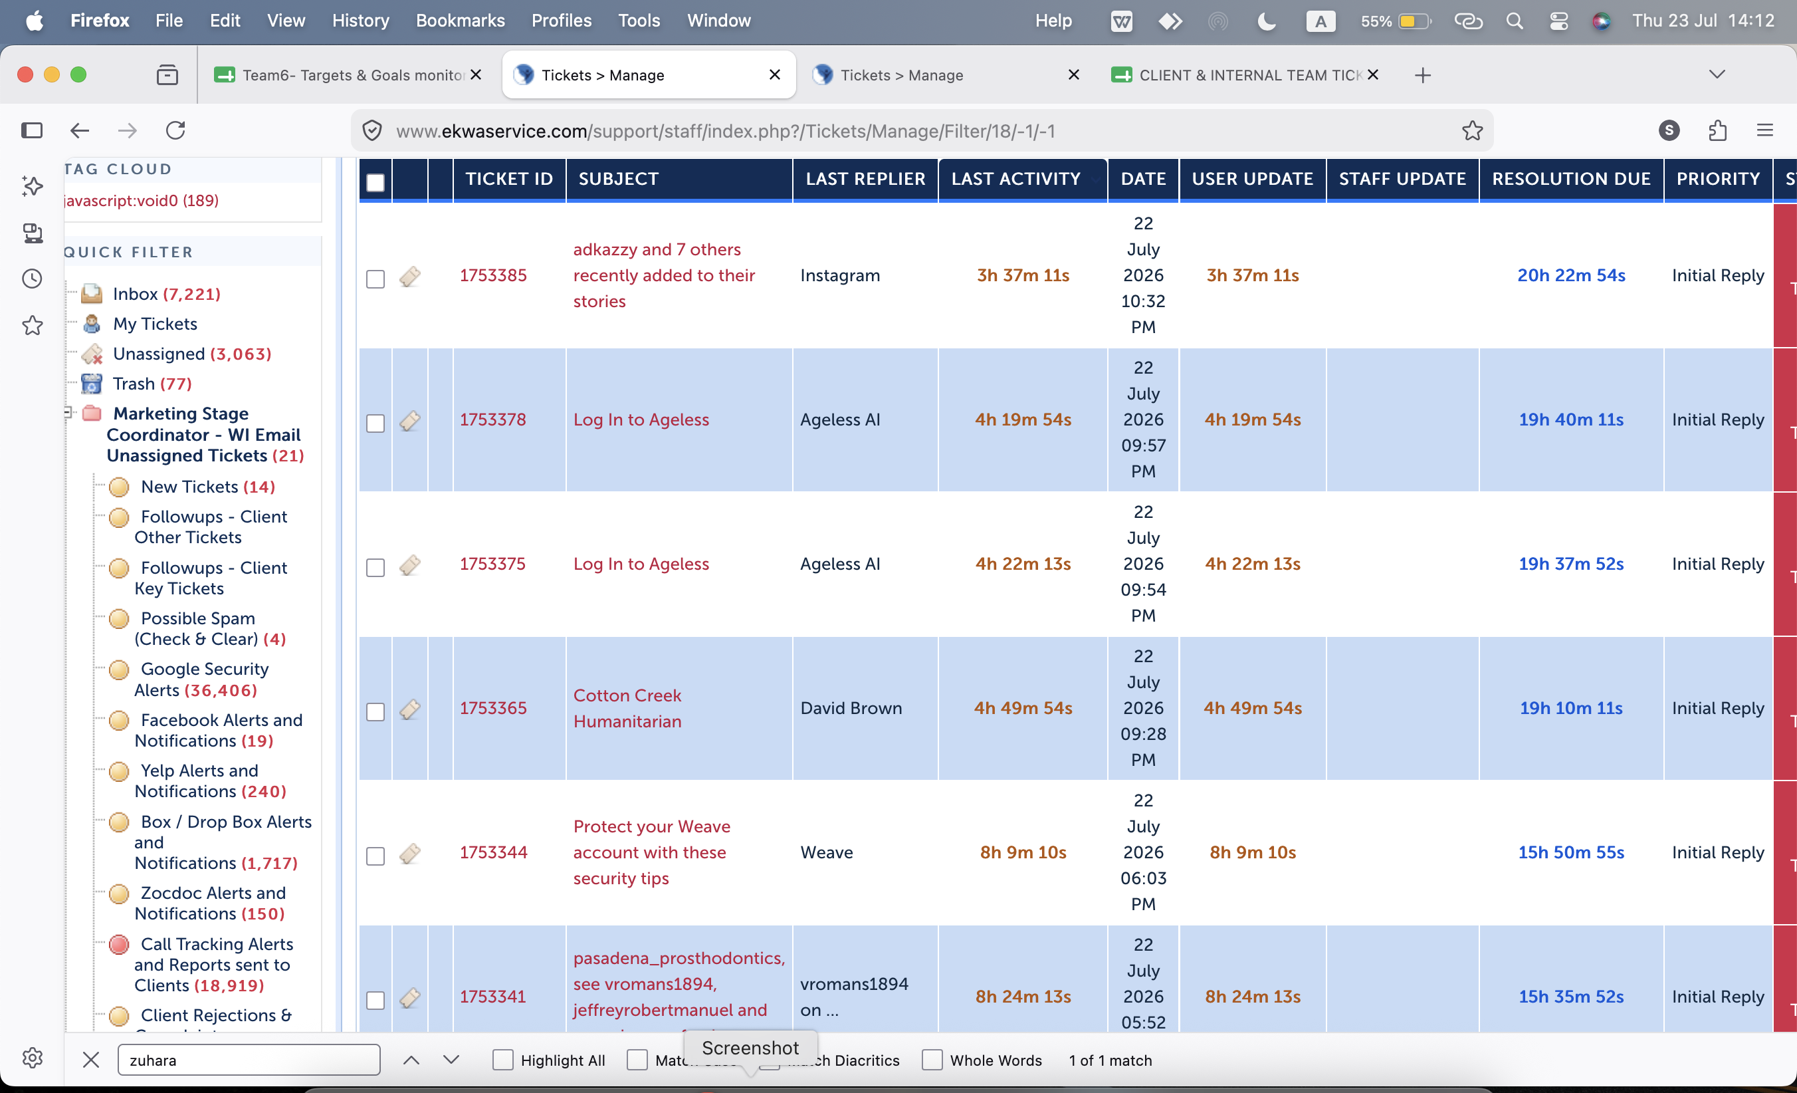Image resolution: width=1797 pixels, height=1093 pixels.
Task: Open Zocdoc Alerts and Notifications (150) filter
Action: 210,904
